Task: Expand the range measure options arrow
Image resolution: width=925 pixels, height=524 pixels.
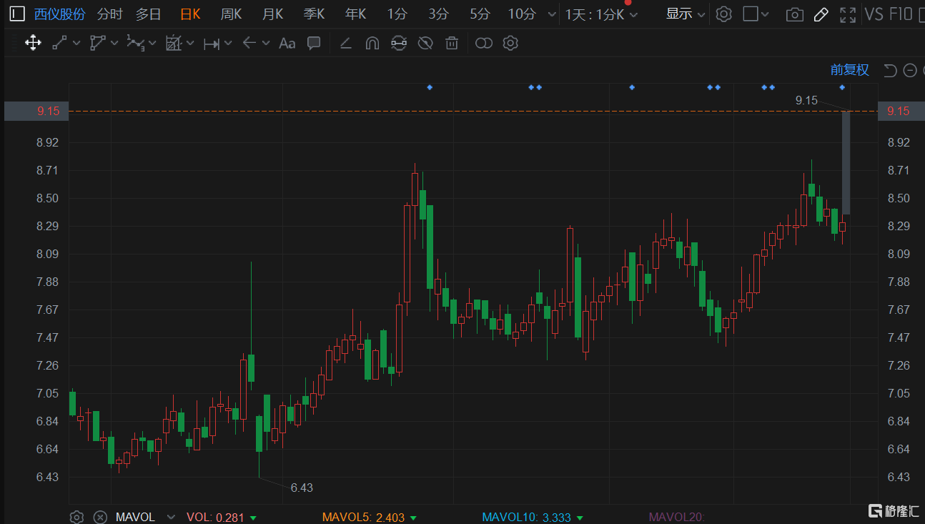Action: coord(228,44)
